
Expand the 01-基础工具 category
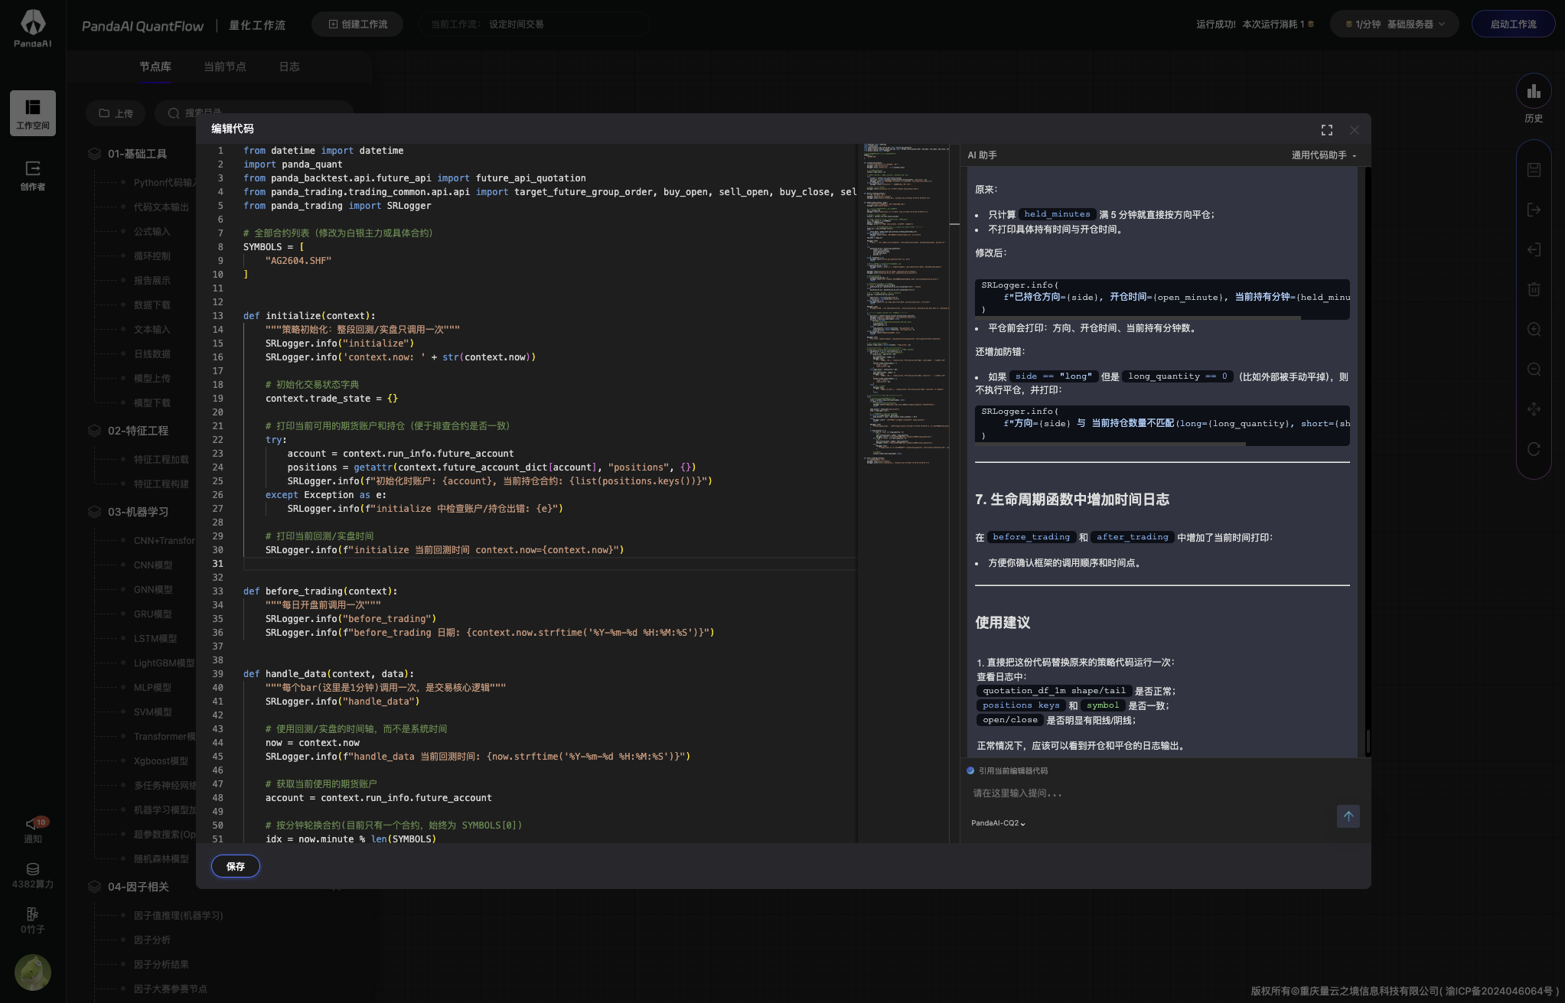point(137,154)
